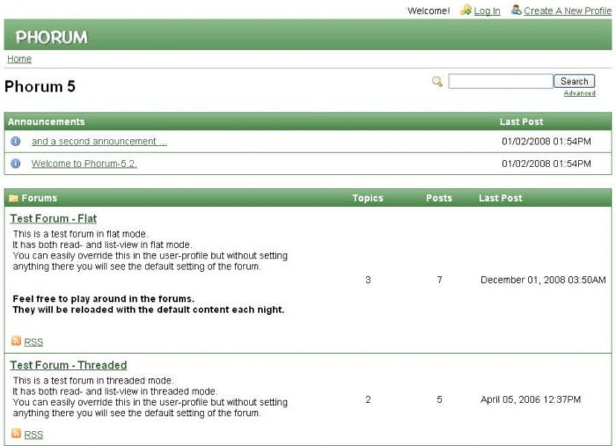Screen dimensions: 616x446
Task: Click 'December 01, 2008 03:50AM' last post date
Action: 543,280
